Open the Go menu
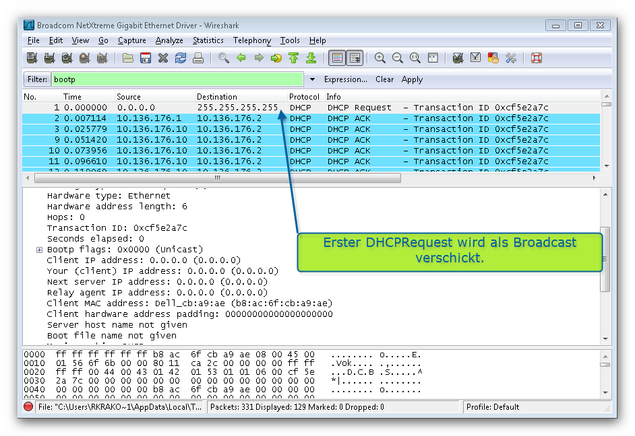Image resolution: width=635 pixels, height=436 pixels. pos(103,40)
